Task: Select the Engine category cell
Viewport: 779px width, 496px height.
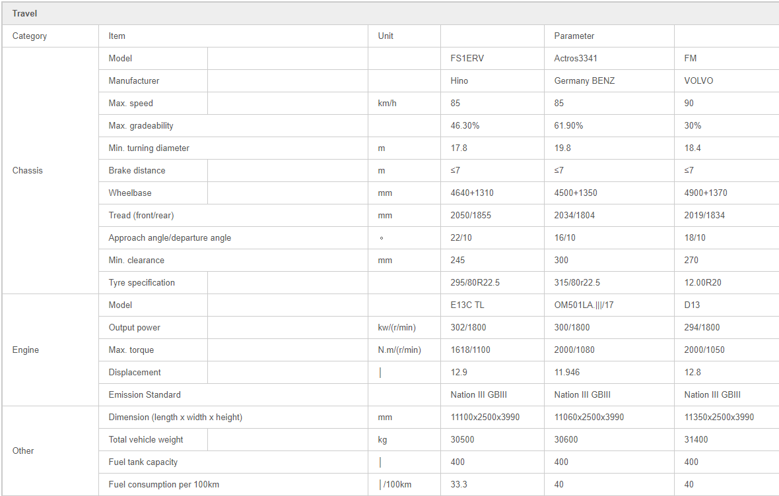Action: [x=26, y=350]
